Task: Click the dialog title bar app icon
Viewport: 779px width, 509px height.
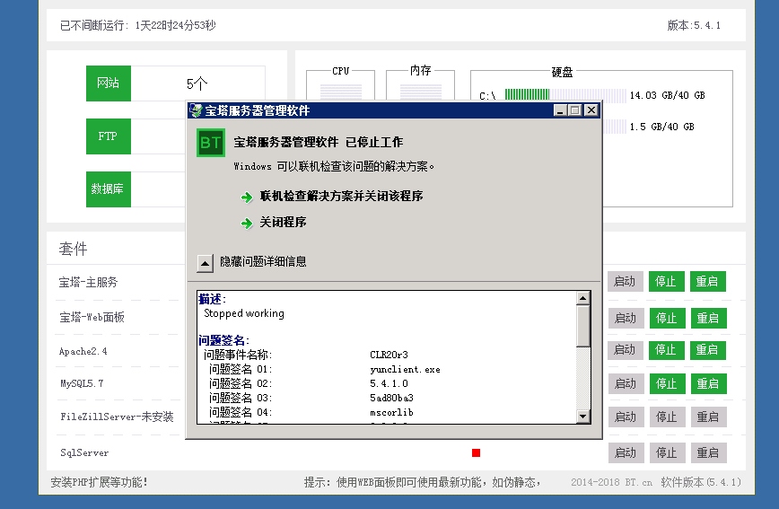Action: click(197, 110)
